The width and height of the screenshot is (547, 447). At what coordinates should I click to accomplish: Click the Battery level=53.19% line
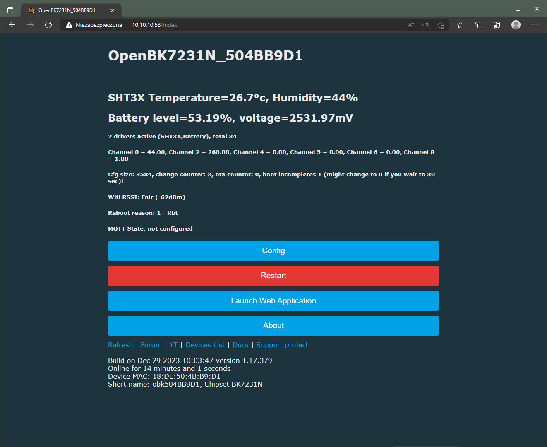[x=230, y=118]
